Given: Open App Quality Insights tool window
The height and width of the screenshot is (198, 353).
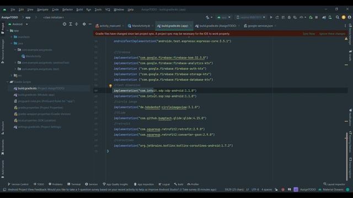Looking at the screenshot, I should (115, 184).
